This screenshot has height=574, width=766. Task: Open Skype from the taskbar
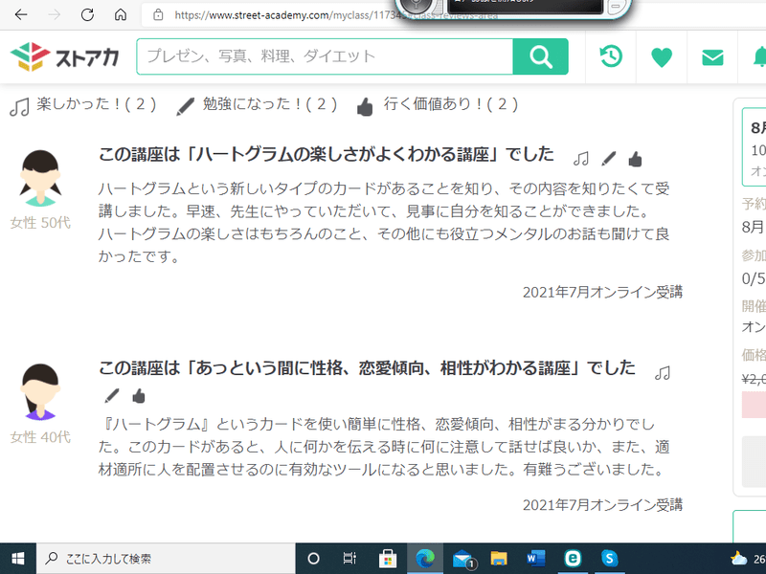pos(609,559)
